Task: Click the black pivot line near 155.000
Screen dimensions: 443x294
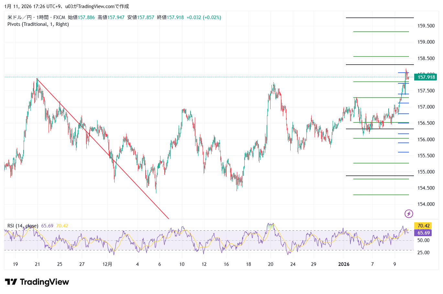Action: (380, 176)
